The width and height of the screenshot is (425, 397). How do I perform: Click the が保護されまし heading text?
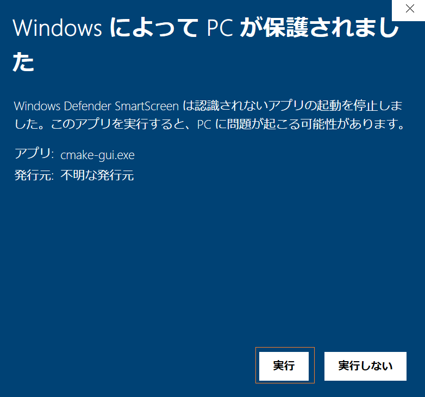pyautogui.click(x=320, y=28)
